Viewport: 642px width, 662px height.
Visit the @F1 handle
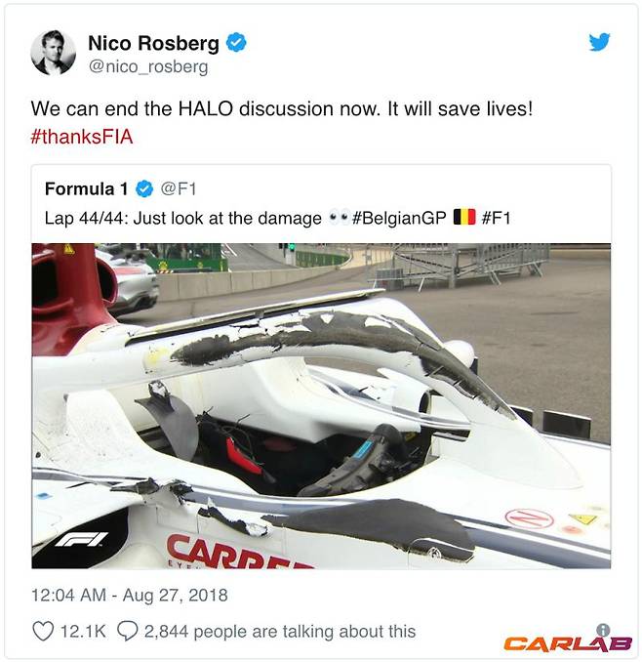coord(179,188)
